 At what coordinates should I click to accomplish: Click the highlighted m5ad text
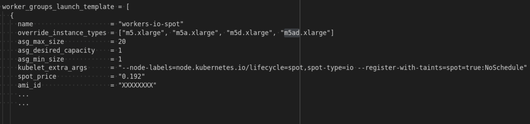pyautogui.click(x=292, y=33)
